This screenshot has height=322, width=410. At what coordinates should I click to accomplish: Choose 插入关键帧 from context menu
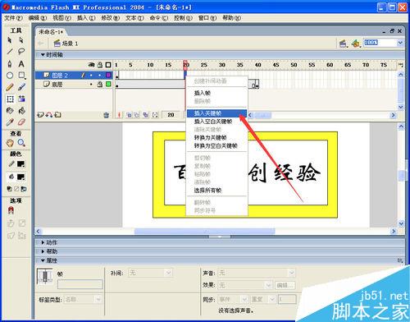[x=216, y=113]
